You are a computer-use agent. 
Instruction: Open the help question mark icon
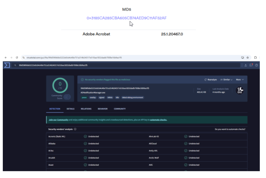pyautogui.click(x=256, y=65)
